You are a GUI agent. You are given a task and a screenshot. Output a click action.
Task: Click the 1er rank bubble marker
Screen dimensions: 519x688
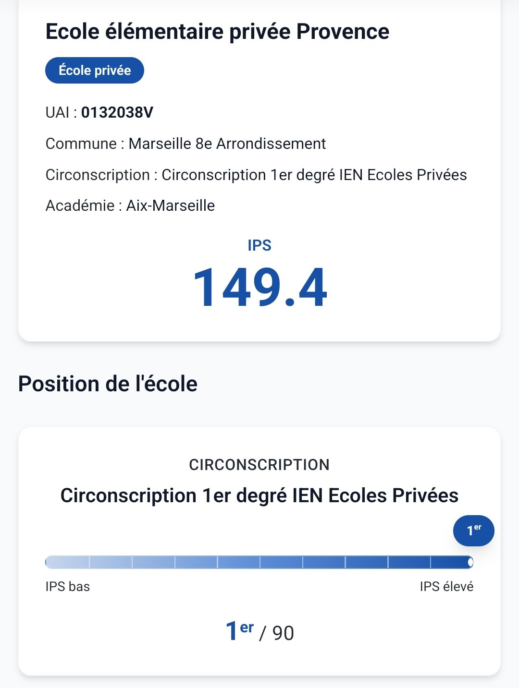click(x=474, y=531)
